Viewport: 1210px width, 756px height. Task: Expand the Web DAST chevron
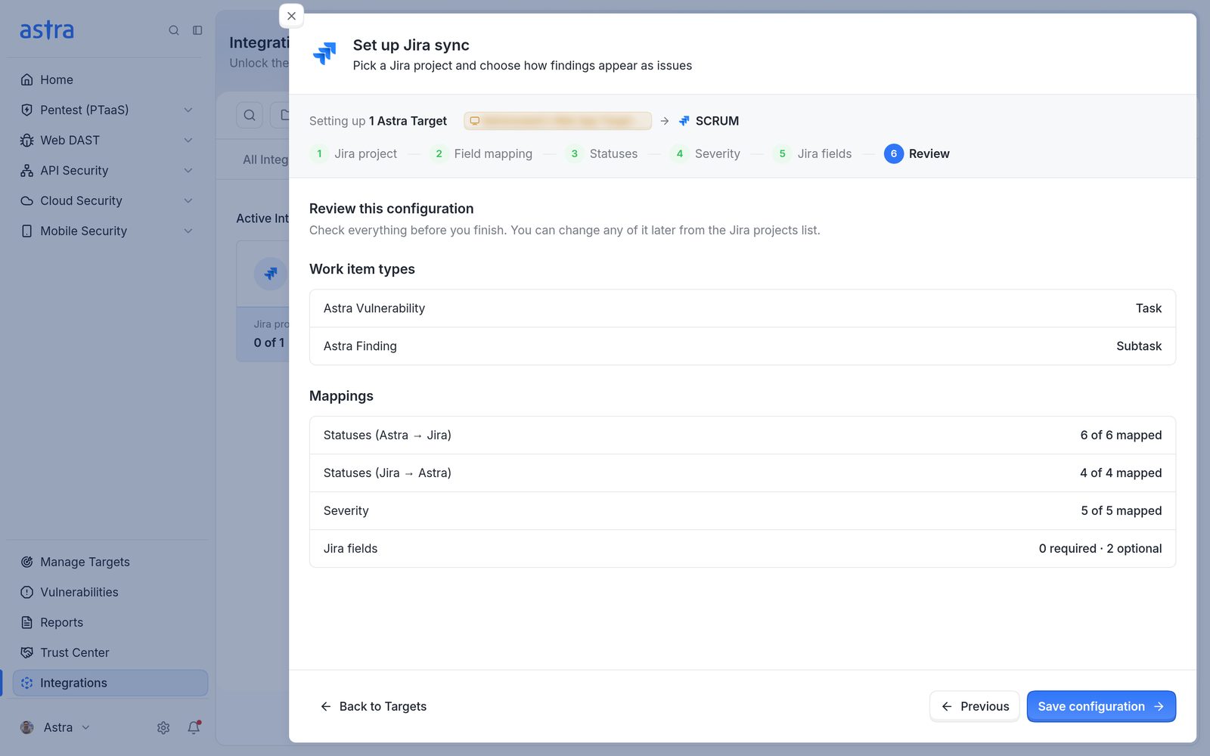pos(188,140)
